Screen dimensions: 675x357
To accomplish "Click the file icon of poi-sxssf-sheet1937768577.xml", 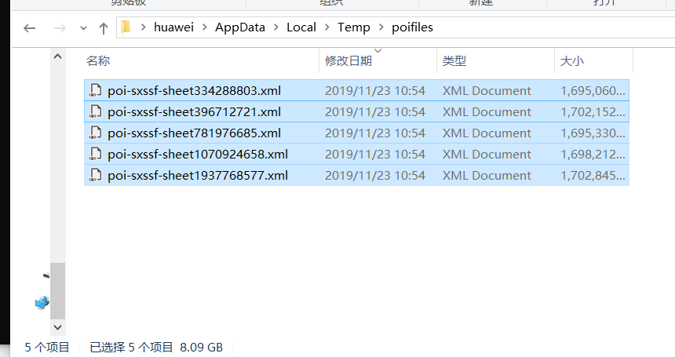I will [96, 175].
